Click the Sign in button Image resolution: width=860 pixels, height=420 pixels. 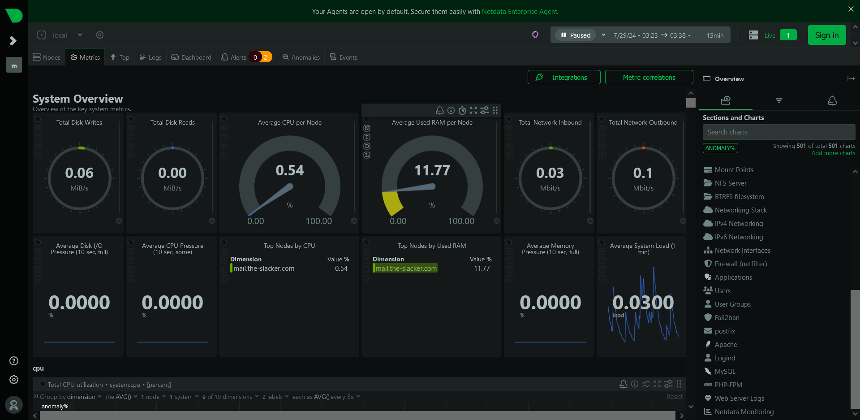pyautogui.click(x=827, y=35)
